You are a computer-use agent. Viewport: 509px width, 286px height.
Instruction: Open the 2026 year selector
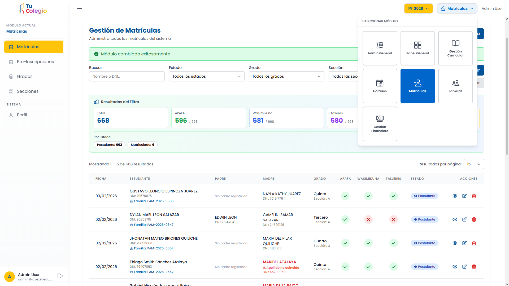tap(418, 8)
